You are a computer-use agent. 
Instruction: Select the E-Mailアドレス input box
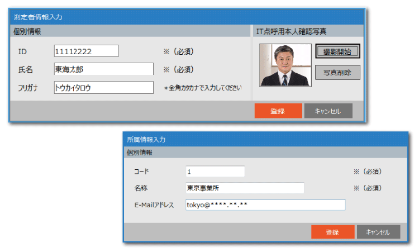tap(265, 205)
